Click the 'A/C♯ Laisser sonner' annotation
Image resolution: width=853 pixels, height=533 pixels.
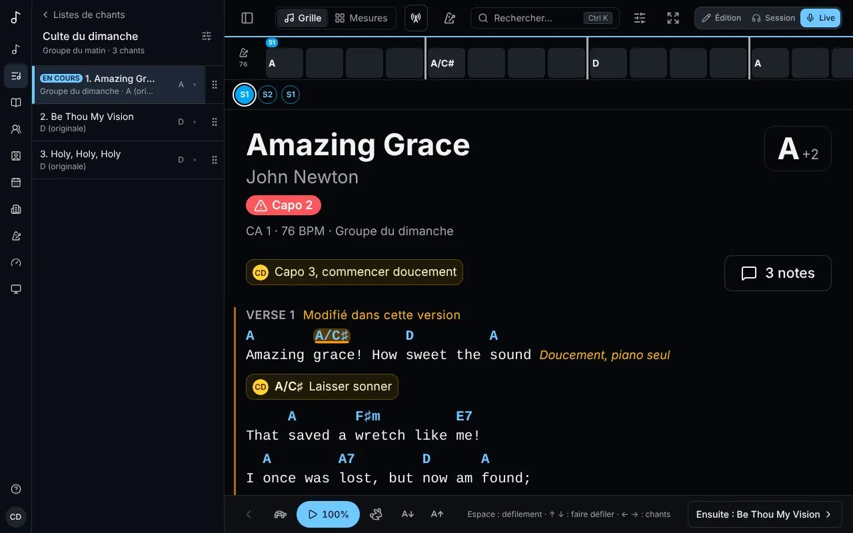[x=322, y=386]
